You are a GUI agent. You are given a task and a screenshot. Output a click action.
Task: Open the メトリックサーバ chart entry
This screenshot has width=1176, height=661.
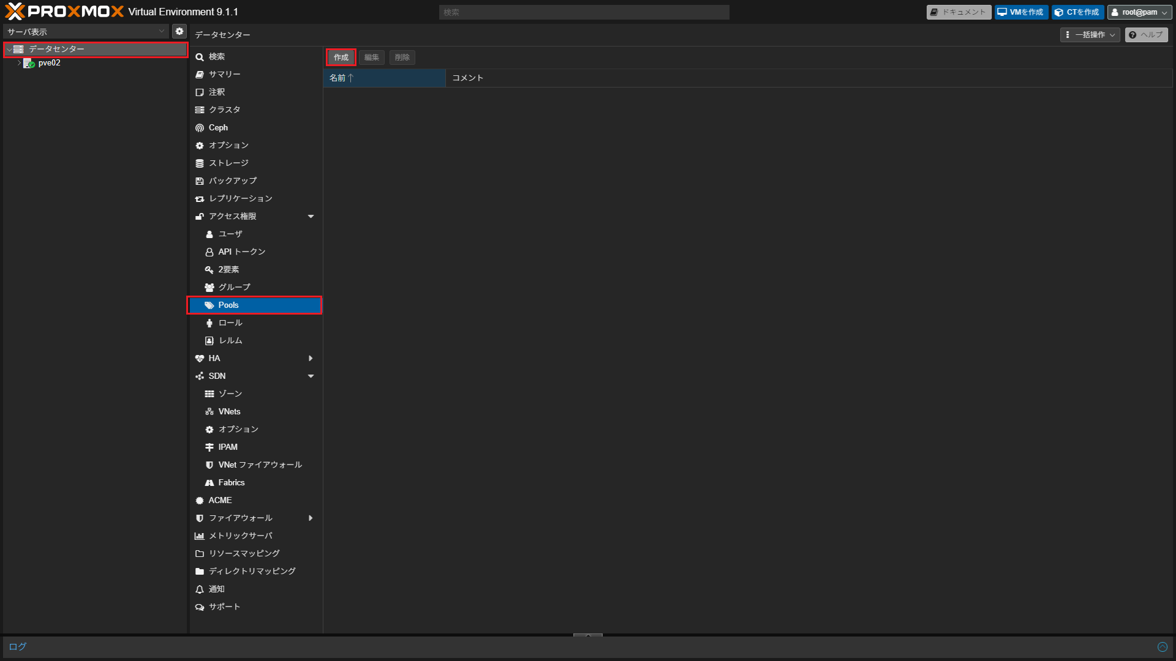[240, 536]
